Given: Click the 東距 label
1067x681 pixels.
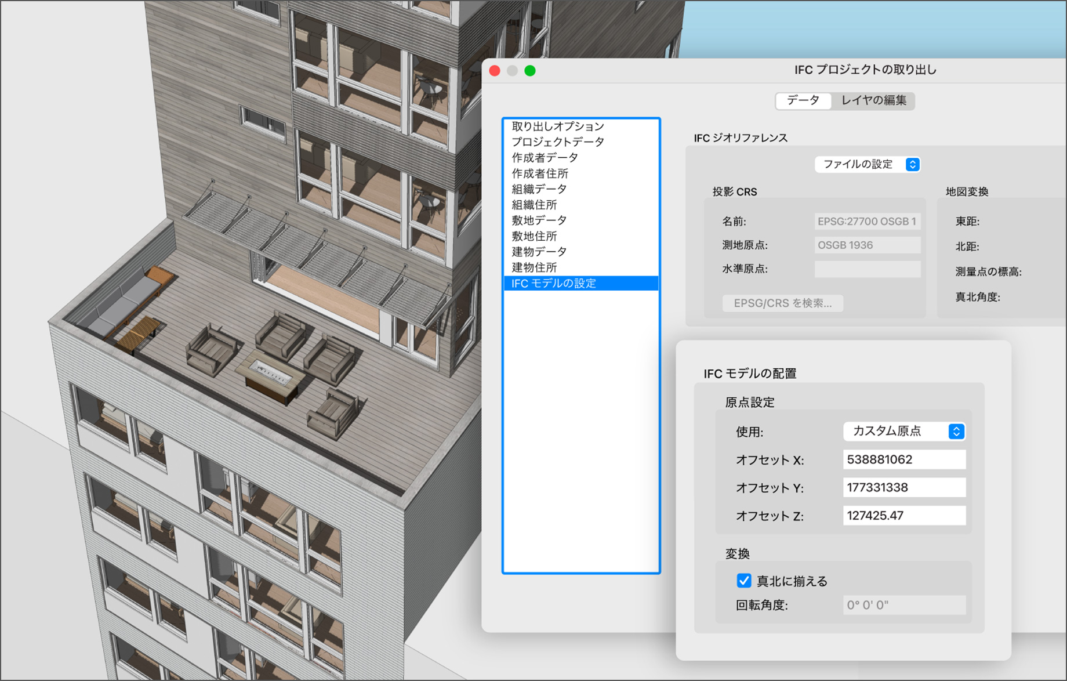Looking at the screenshot, I should pyautogui.click(x=967, y=221).
